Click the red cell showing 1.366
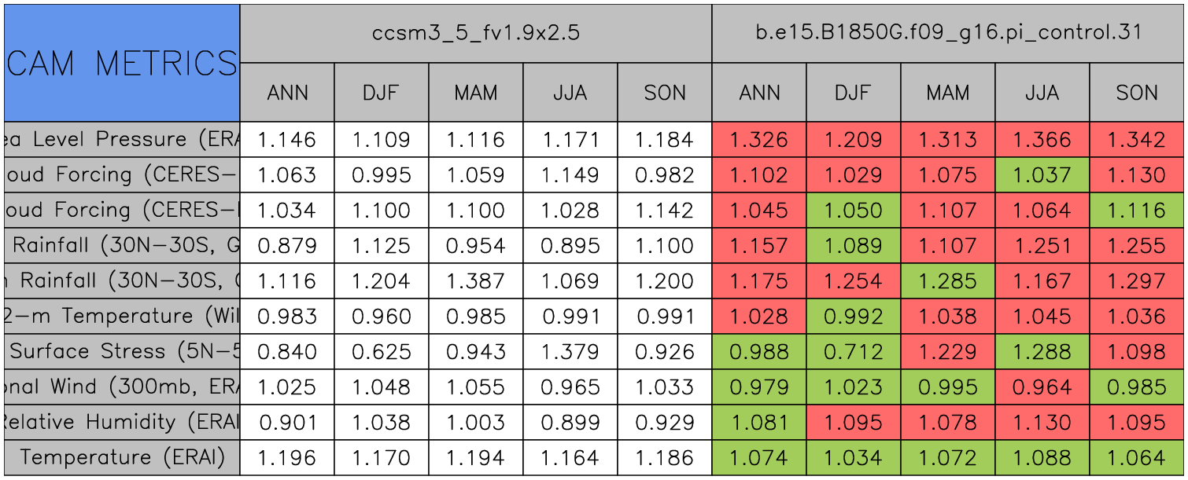 point(1042,140)
